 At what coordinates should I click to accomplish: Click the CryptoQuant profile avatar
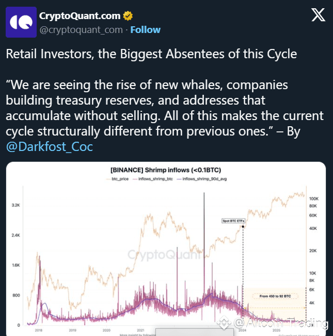pos(21,22)
